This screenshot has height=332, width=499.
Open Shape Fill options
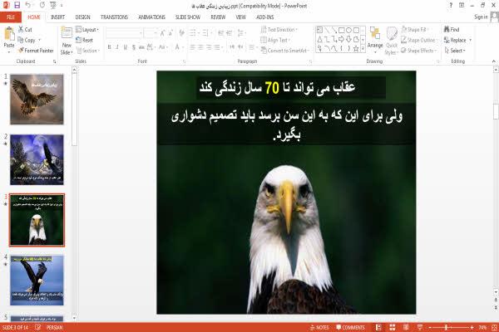pyautogui.click(x=415, y=30)
